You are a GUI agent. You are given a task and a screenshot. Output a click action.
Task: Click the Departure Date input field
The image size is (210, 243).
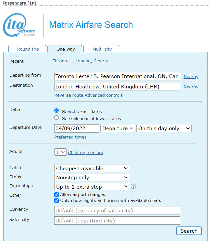[x=76, y=129]
